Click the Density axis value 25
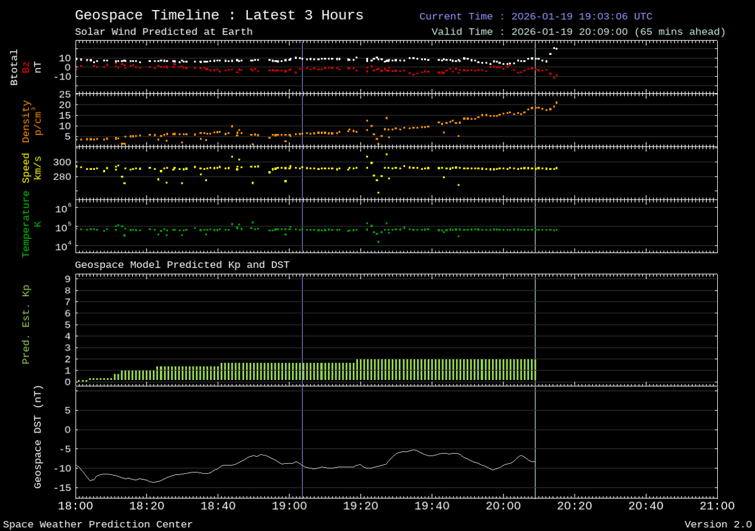Viewport: 755px width, 531px height. point(65,94)
